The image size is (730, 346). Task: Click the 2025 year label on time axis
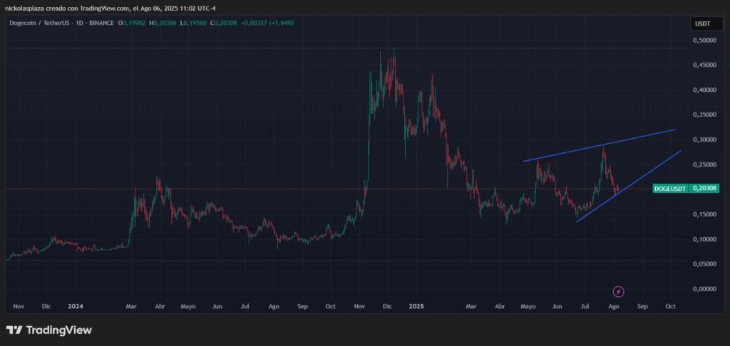click(x=416, y=306)
